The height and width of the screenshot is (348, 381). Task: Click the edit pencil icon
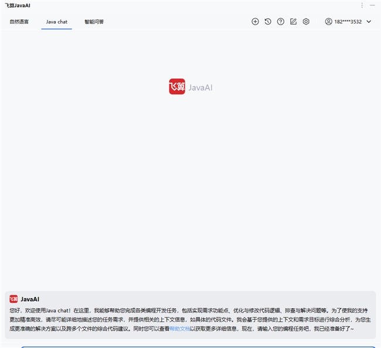293,22
